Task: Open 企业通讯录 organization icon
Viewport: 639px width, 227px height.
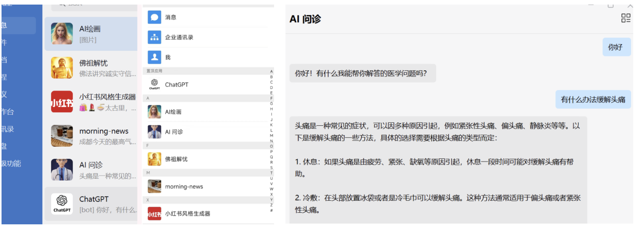Action: [x=154, y=37]
